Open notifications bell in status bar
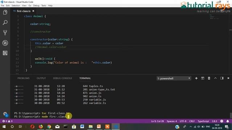 pyautogui.click(x=228, y=121)
